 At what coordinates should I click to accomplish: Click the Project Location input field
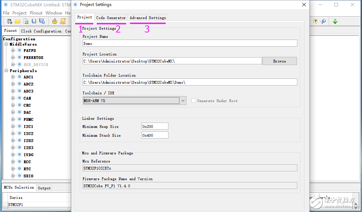(172, 61)
